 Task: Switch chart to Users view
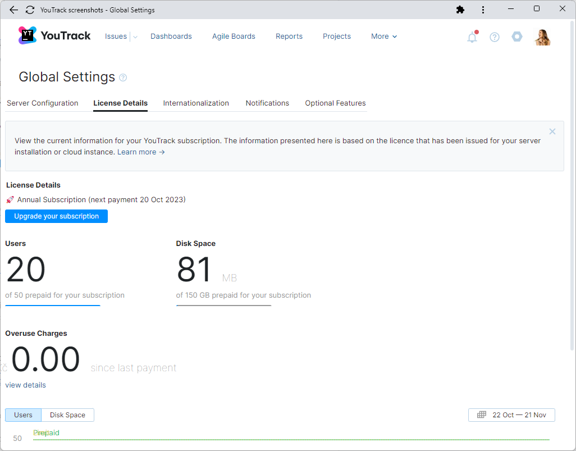[23, 415]
